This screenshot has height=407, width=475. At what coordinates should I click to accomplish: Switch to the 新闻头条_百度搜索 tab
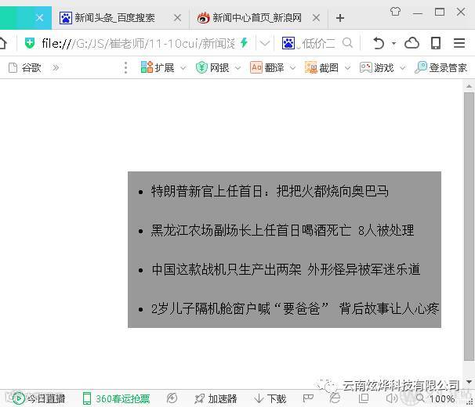pyautogui.click(x=121, y=18)
